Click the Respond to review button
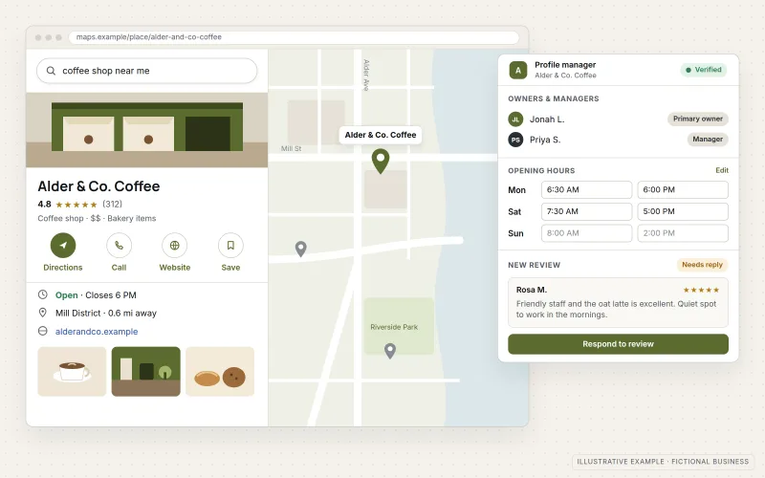 [618, 344]
